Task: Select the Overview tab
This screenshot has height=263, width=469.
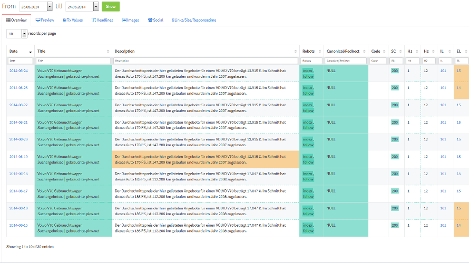Action: coord(16,20)
